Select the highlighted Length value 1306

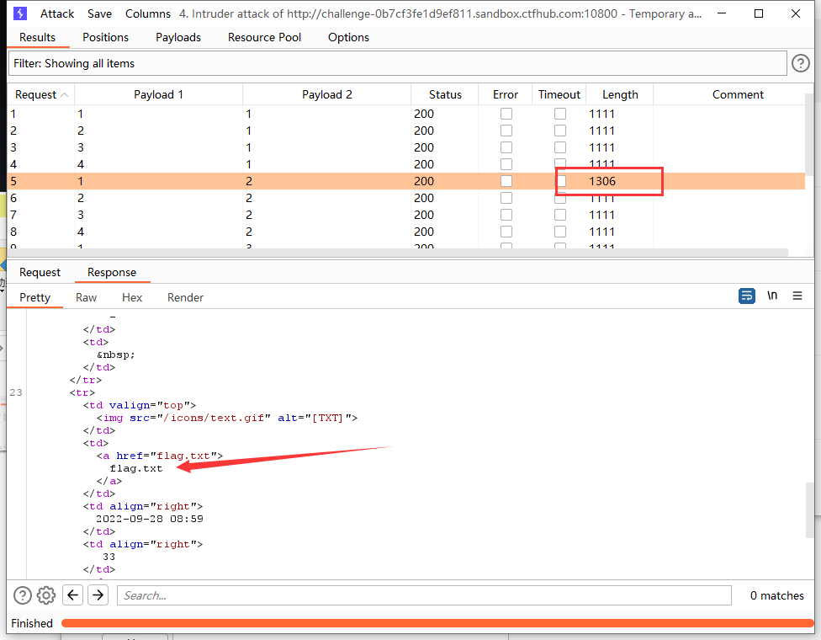[602, 181]
